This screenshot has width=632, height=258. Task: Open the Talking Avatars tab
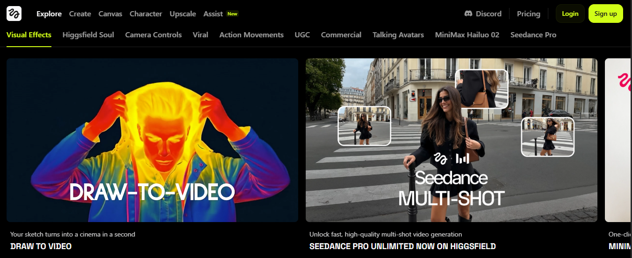pyautogui.click(x=398, y=35)
